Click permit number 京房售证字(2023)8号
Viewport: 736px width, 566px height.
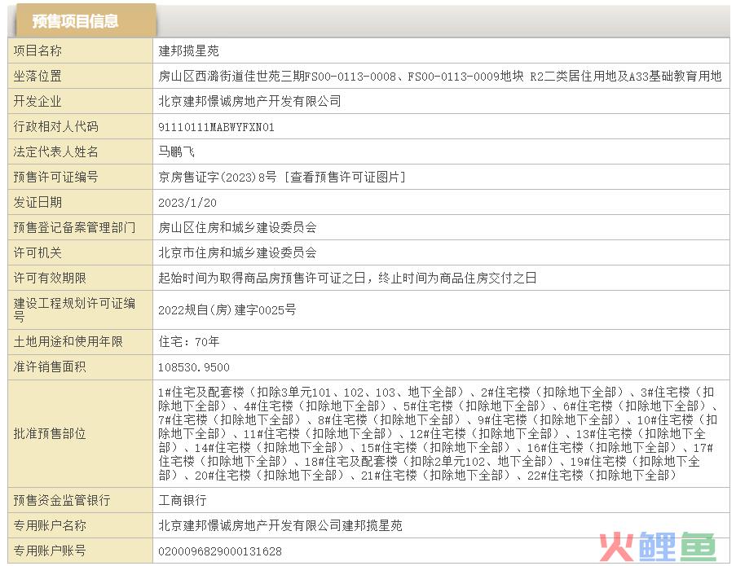pos(218,178)
